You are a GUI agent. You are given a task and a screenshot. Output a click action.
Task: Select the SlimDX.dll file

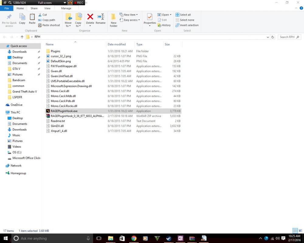click(113, 126)
